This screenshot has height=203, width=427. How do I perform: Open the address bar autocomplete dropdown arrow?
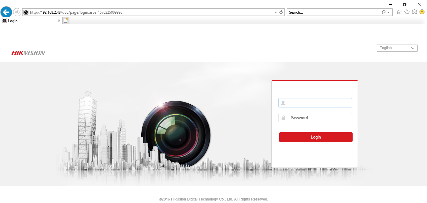(276, 12)
